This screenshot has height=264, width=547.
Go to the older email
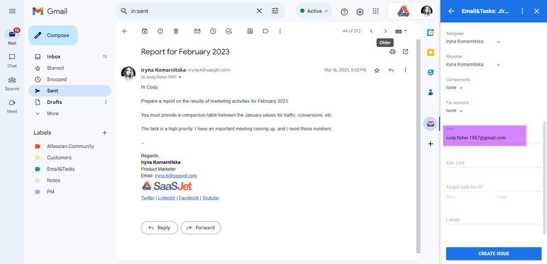coord(385,31)
